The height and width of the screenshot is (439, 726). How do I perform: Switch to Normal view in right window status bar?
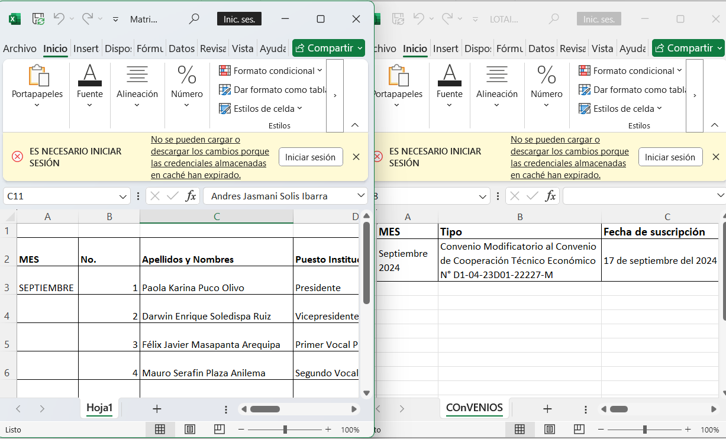(x=520, y=430)
